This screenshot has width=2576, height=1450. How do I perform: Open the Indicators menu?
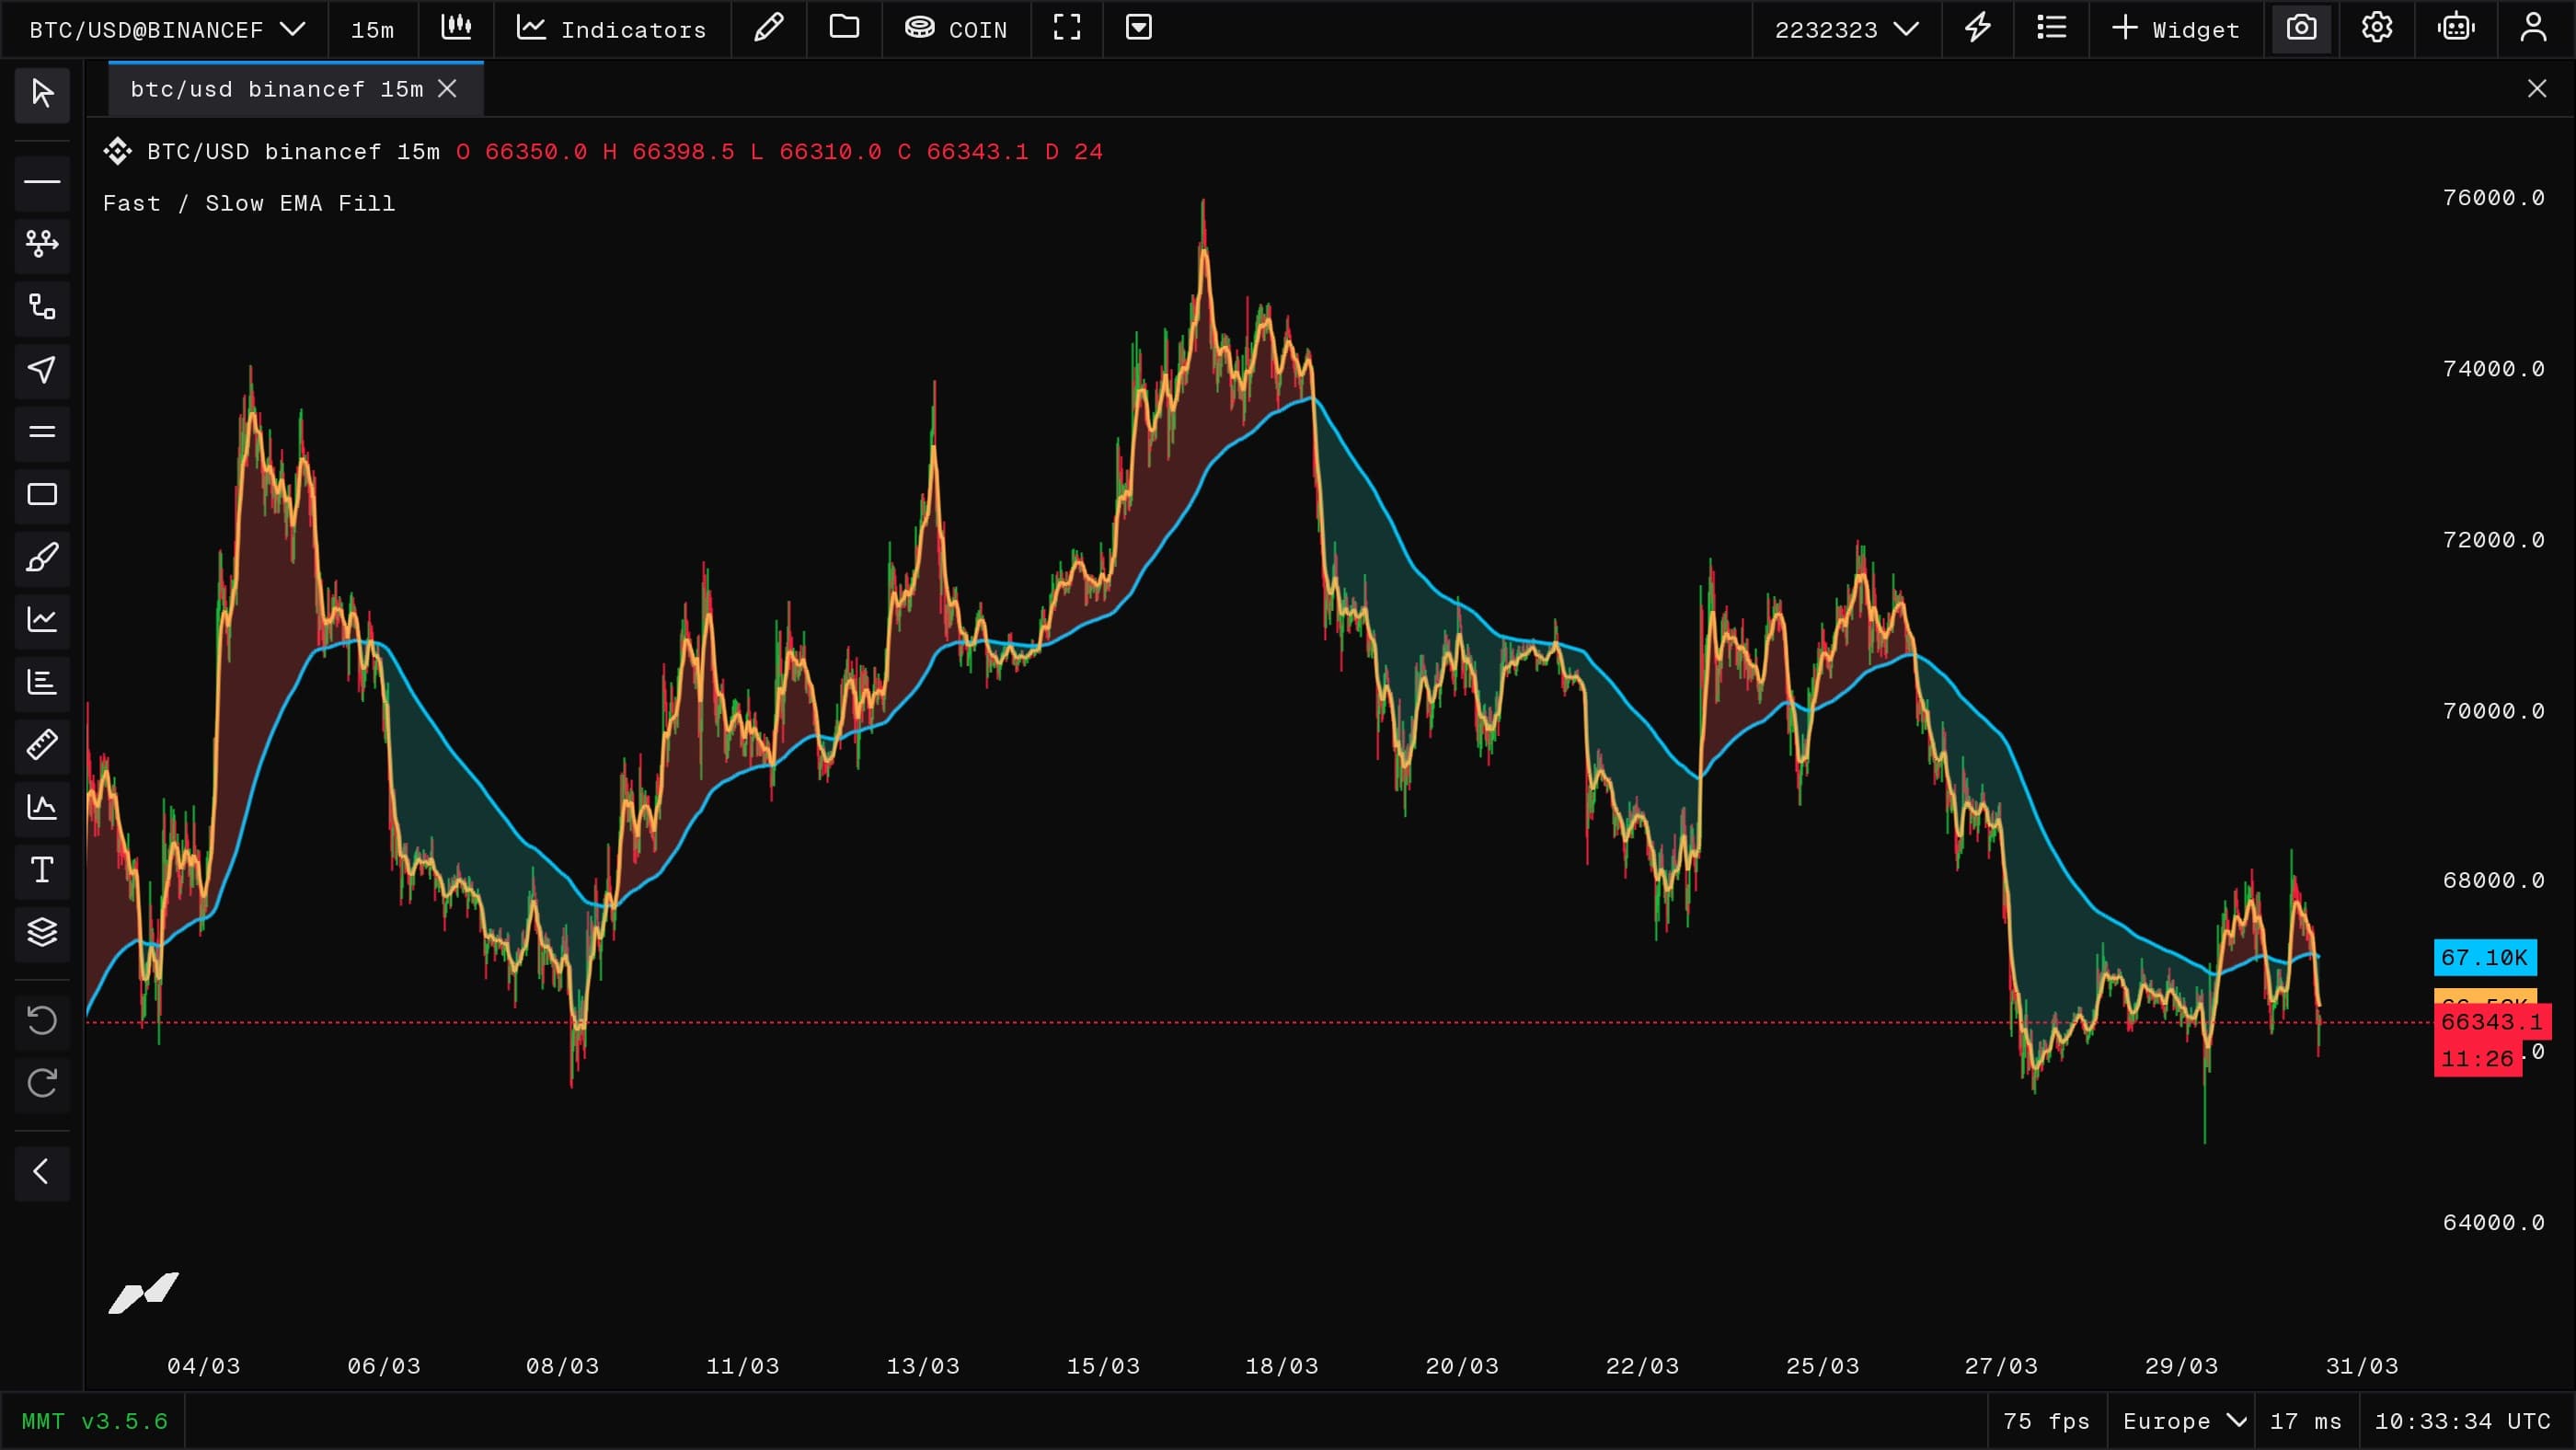pyautogui.click(x=611, y=29)
